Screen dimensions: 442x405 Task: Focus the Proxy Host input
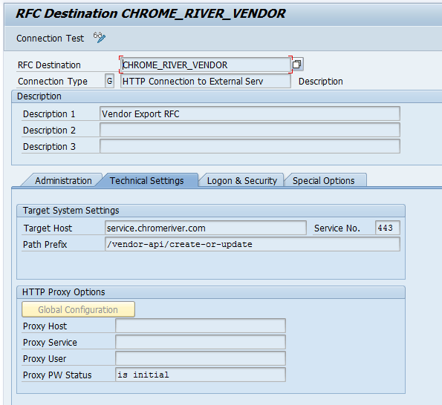click(x=201, y=326)
